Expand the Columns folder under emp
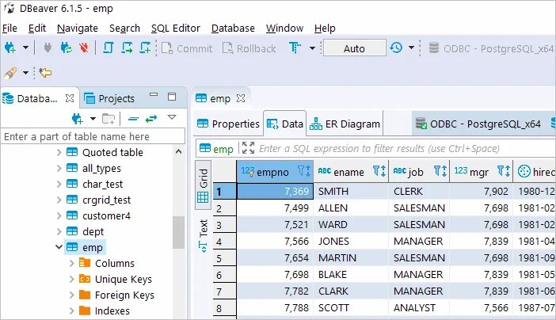 pos(71,263)
